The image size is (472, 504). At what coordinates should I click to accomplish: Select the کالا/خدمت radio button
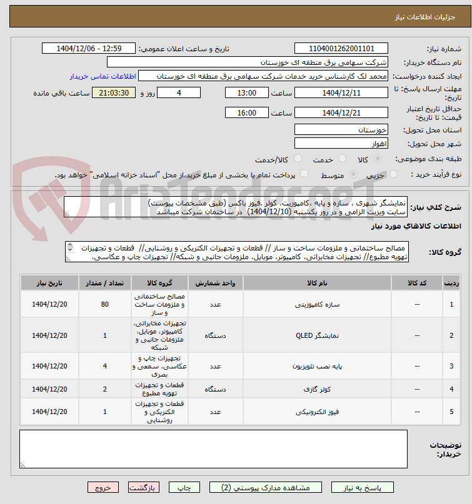298,159
